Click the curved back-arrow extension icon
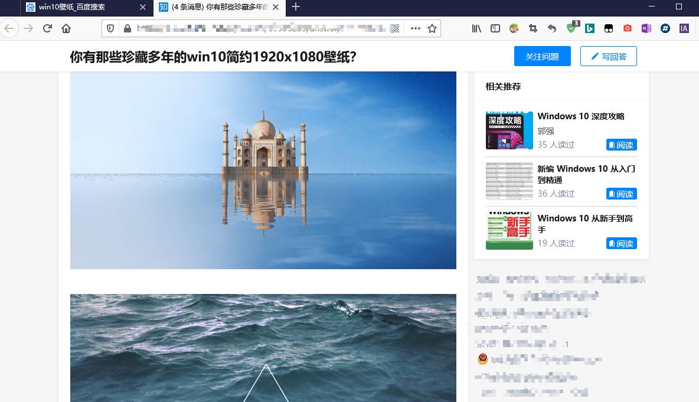 pyautogui.click(x=552, y=28)
